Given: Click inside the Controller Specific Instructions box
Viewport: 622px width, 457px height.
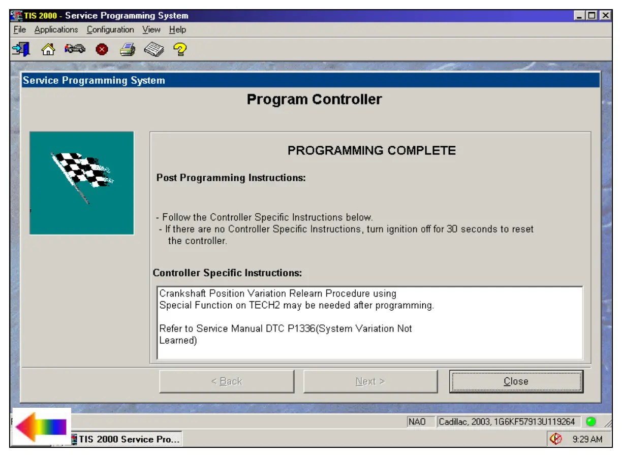Looking at the screenshot, I should [370, 323].
